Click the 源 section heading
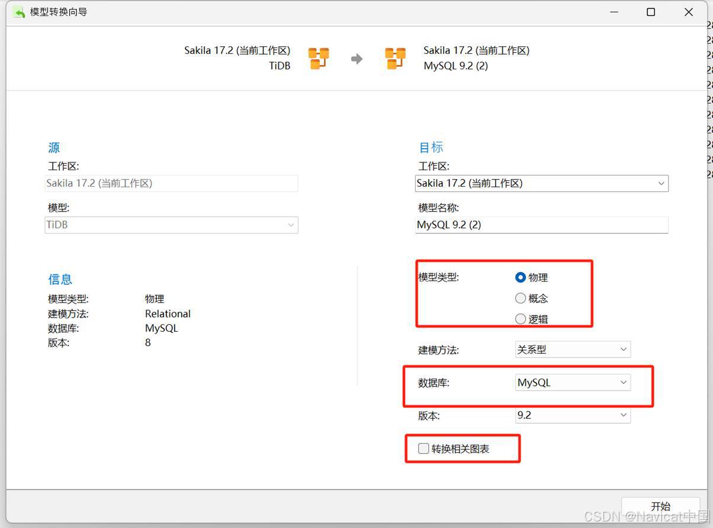The height and width of the screenshot is (528, 713). tap(54, 148)
